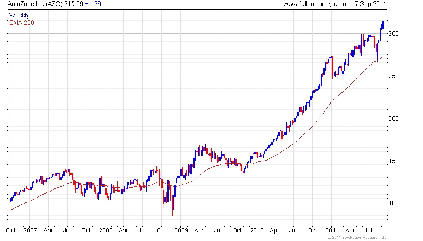Image resolution: width=423 pixels, height=241 pixels.
Task: Click the 200 price axis label
Action: pyautogui.click(x=393, y=118)
